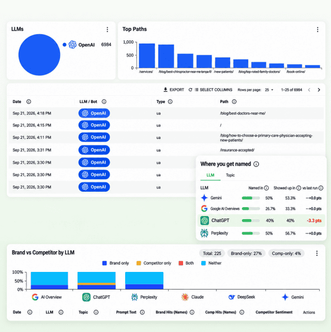Go to the next table page
331x332 pixels.
[319, 90]
